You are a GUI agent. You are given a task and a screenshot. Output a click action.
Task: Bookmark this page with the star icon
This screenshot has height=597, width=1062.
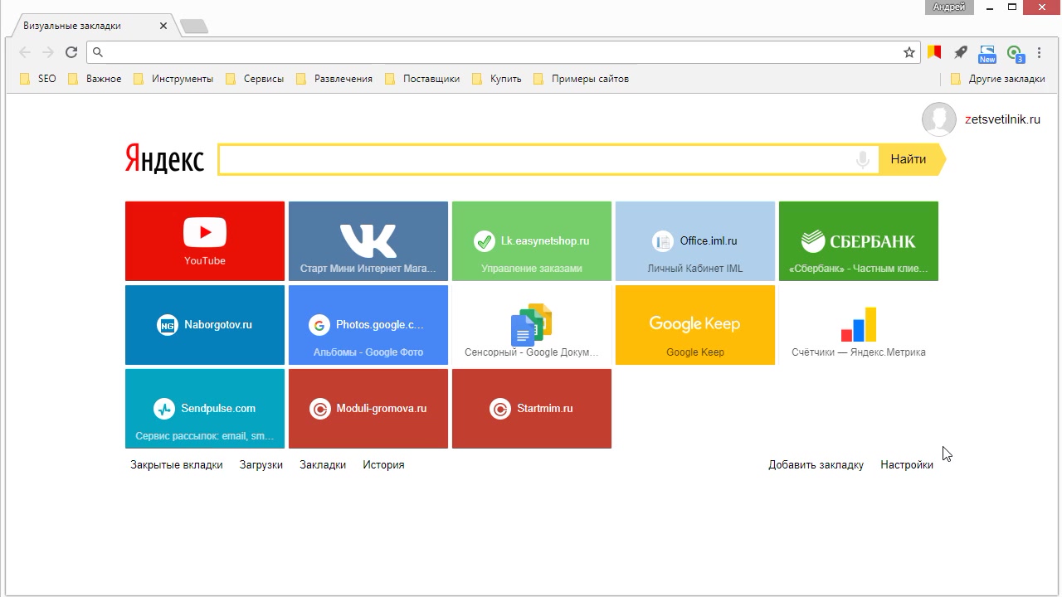tap(909, 52)
